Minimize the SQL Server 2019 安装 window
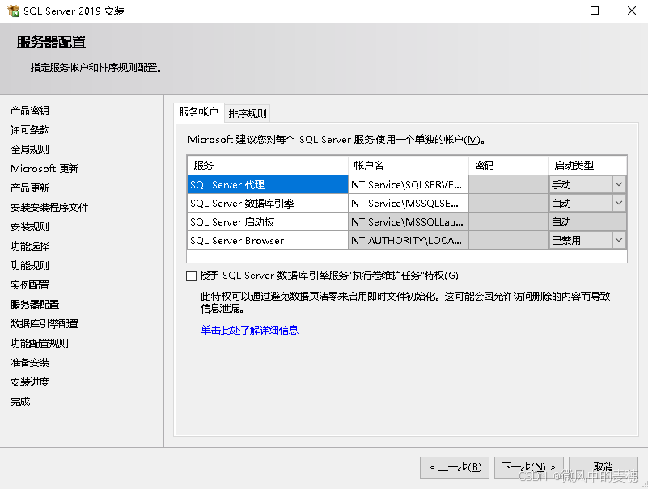This screenshot has height=489, width=648. click(558, 11)
